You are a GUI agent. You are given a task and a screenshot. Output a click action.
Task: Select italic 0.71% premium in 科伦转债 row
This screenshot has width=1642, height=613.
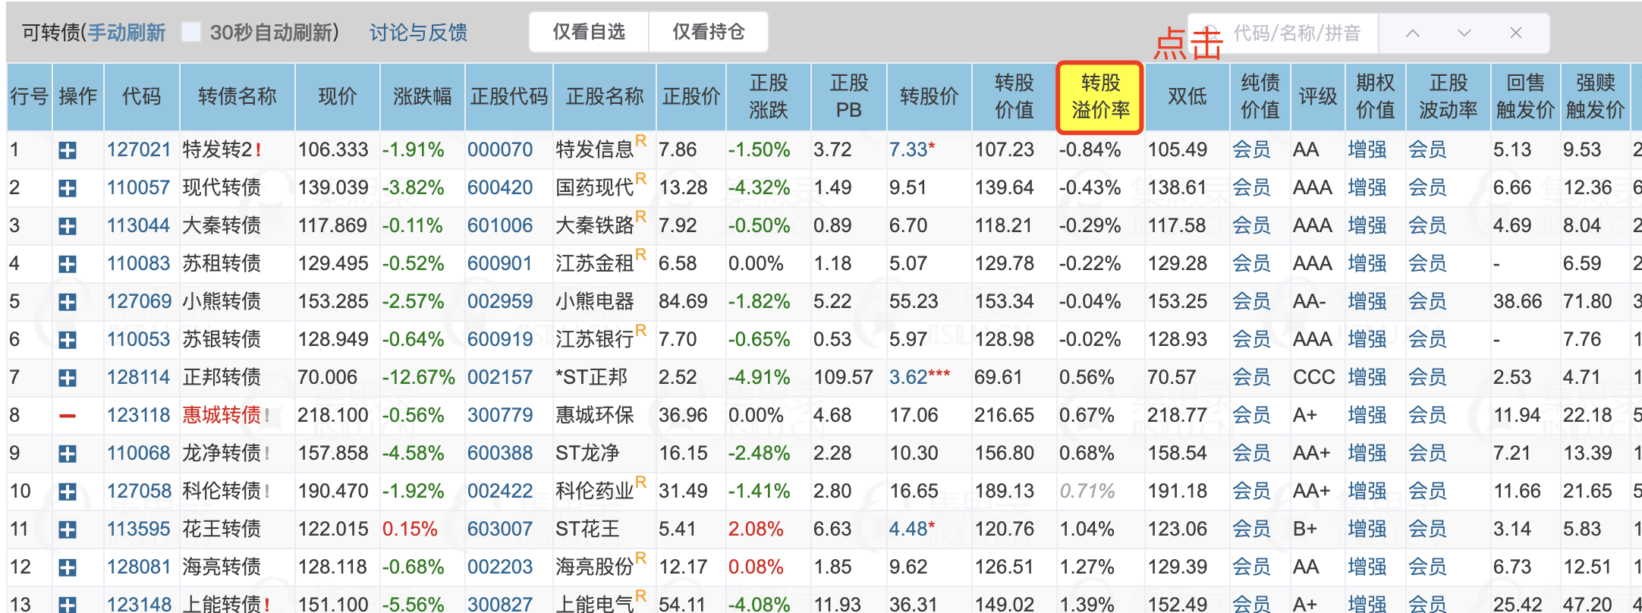1087,491
